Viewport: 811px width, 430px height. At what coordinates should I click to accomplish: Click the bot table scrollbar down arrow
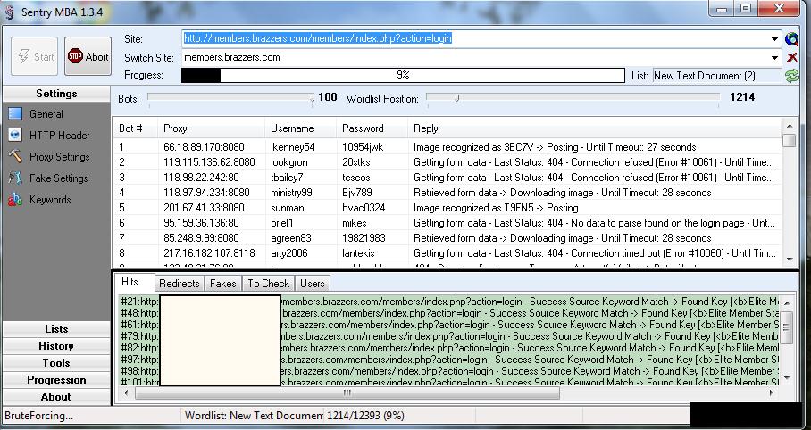790,260
